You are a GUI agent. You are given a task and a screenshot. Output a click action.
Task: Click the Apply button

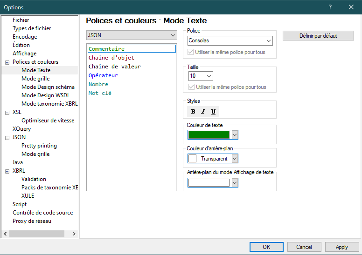coord(341,247)
